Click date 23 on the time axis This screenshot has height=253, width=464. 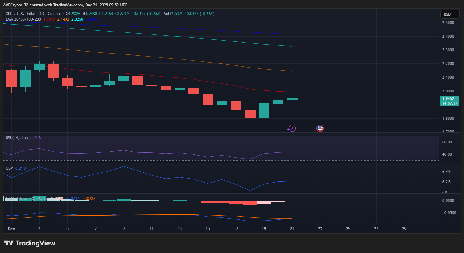(x=320, y=229)
